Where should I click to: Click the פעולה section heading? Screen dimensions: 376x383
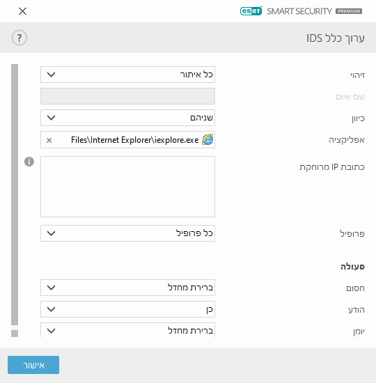353,267
